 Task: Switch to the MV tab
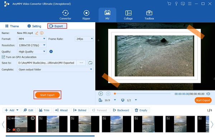pos(107,15)
